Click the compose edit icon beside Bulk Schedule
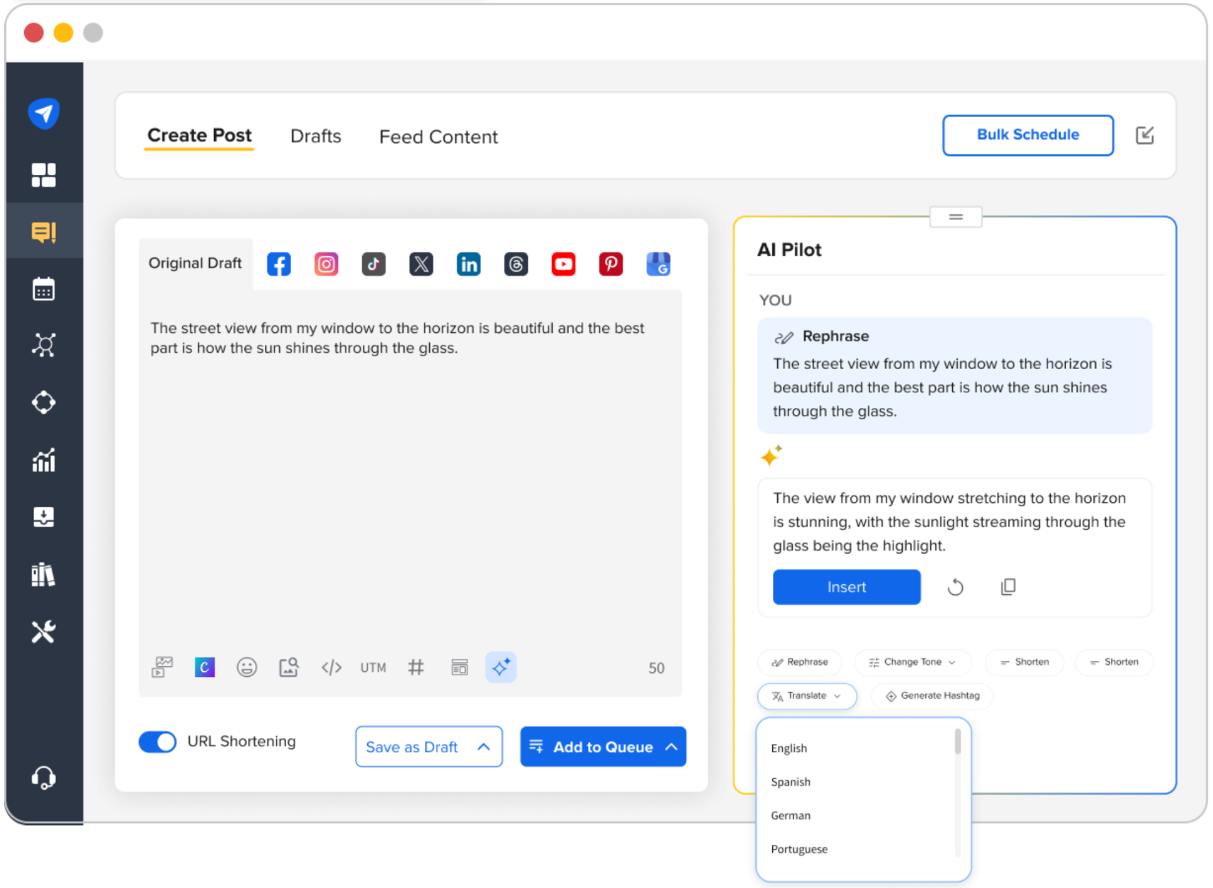 coord(1144,135)
